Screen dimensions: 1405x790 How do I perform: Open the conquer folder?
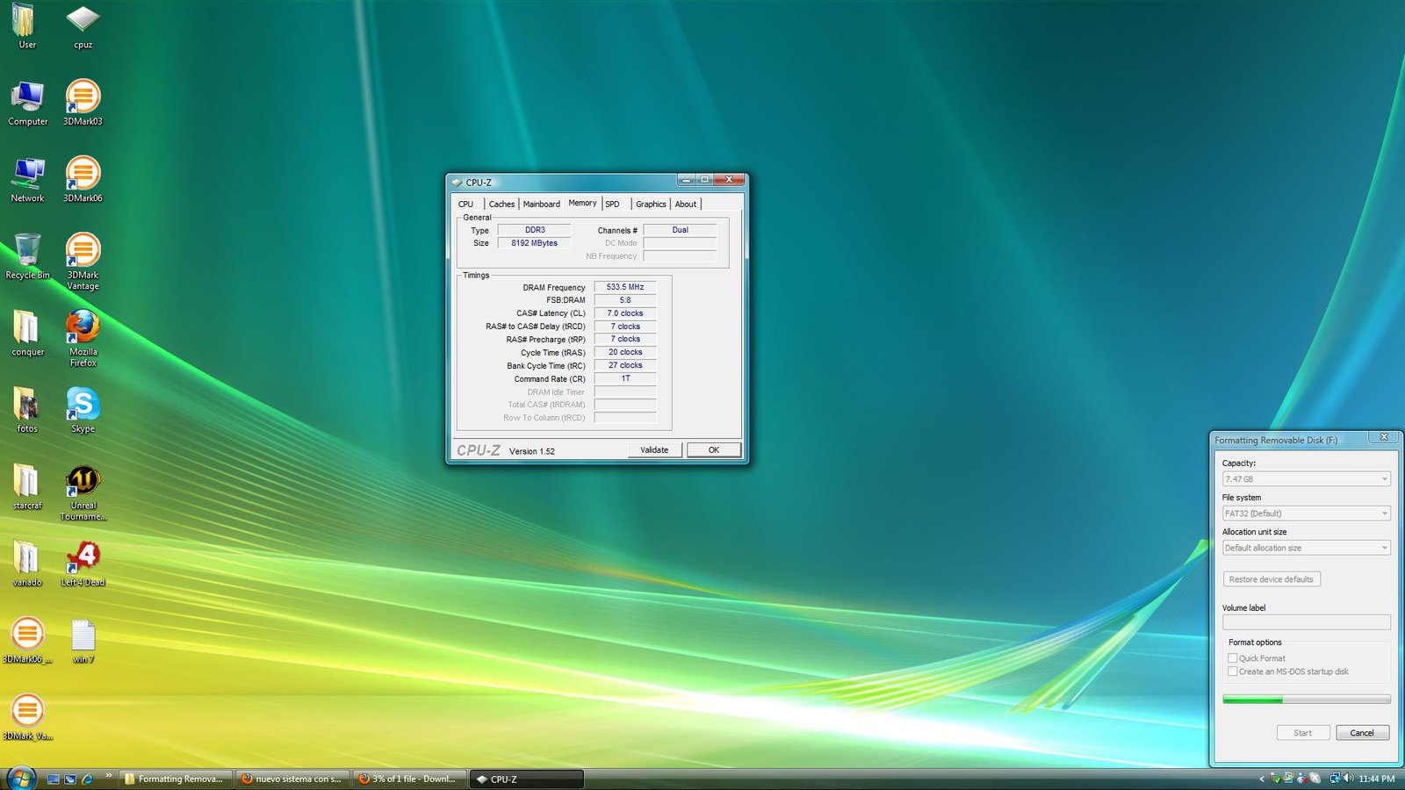pos(27,333)
